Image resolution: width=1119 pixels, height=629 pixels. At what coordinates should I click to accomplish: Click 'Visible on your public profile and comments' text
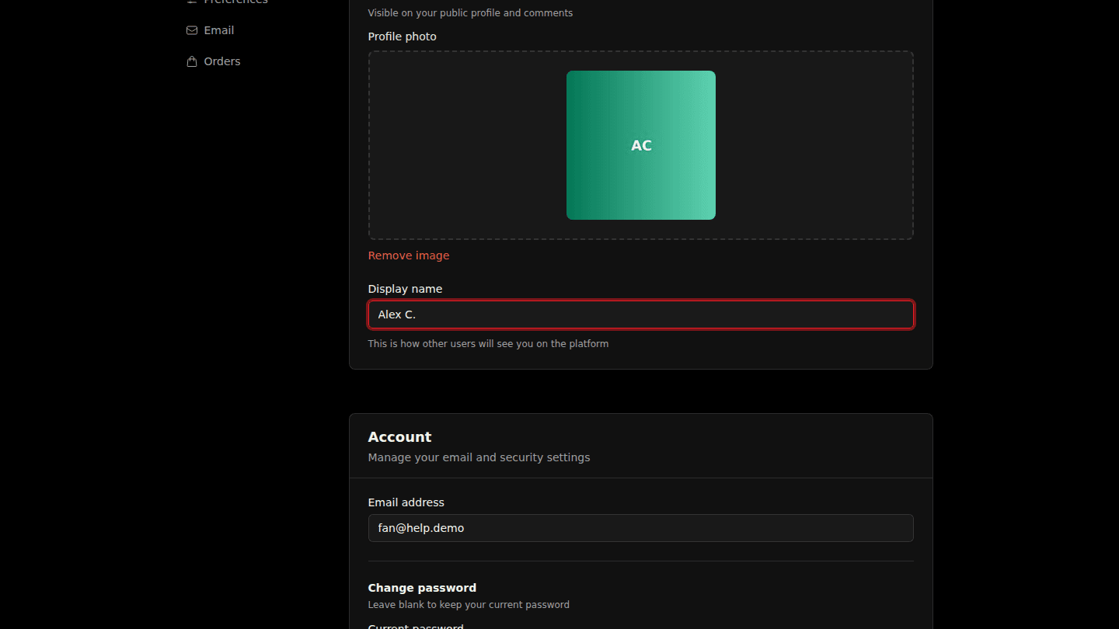(470, 12)
